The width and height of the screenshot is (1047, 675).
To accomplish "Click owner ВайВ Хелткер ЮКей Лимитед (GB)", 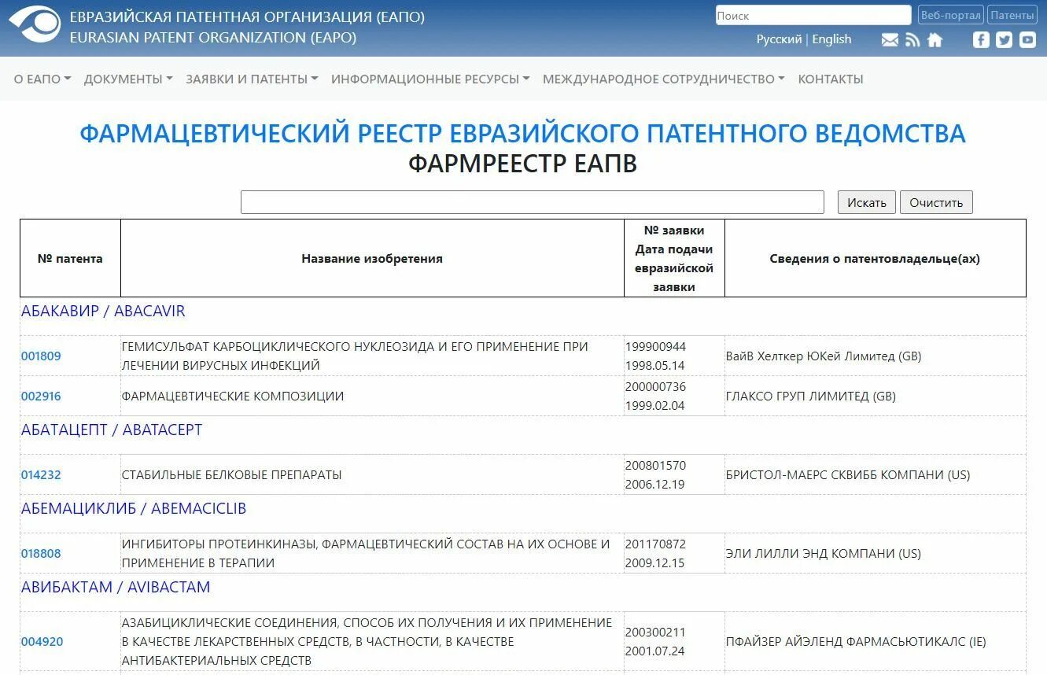I will click(824, 356).
